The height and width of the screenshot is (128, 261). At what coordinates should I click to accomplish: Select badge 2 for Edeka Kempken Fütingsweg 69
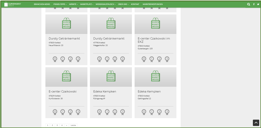click(x=115, y=112)
